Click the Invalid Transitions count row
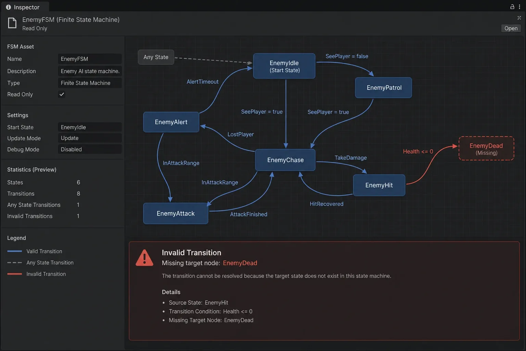Viewport: 526px width, 351px height. coord(44,216)
